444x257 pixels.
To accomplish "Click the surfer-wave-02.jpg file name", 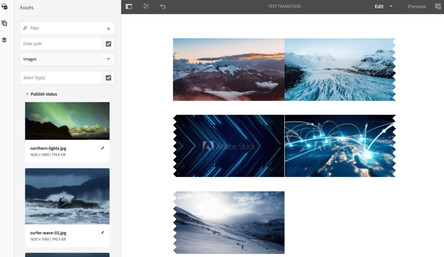I will pos(48,233).
